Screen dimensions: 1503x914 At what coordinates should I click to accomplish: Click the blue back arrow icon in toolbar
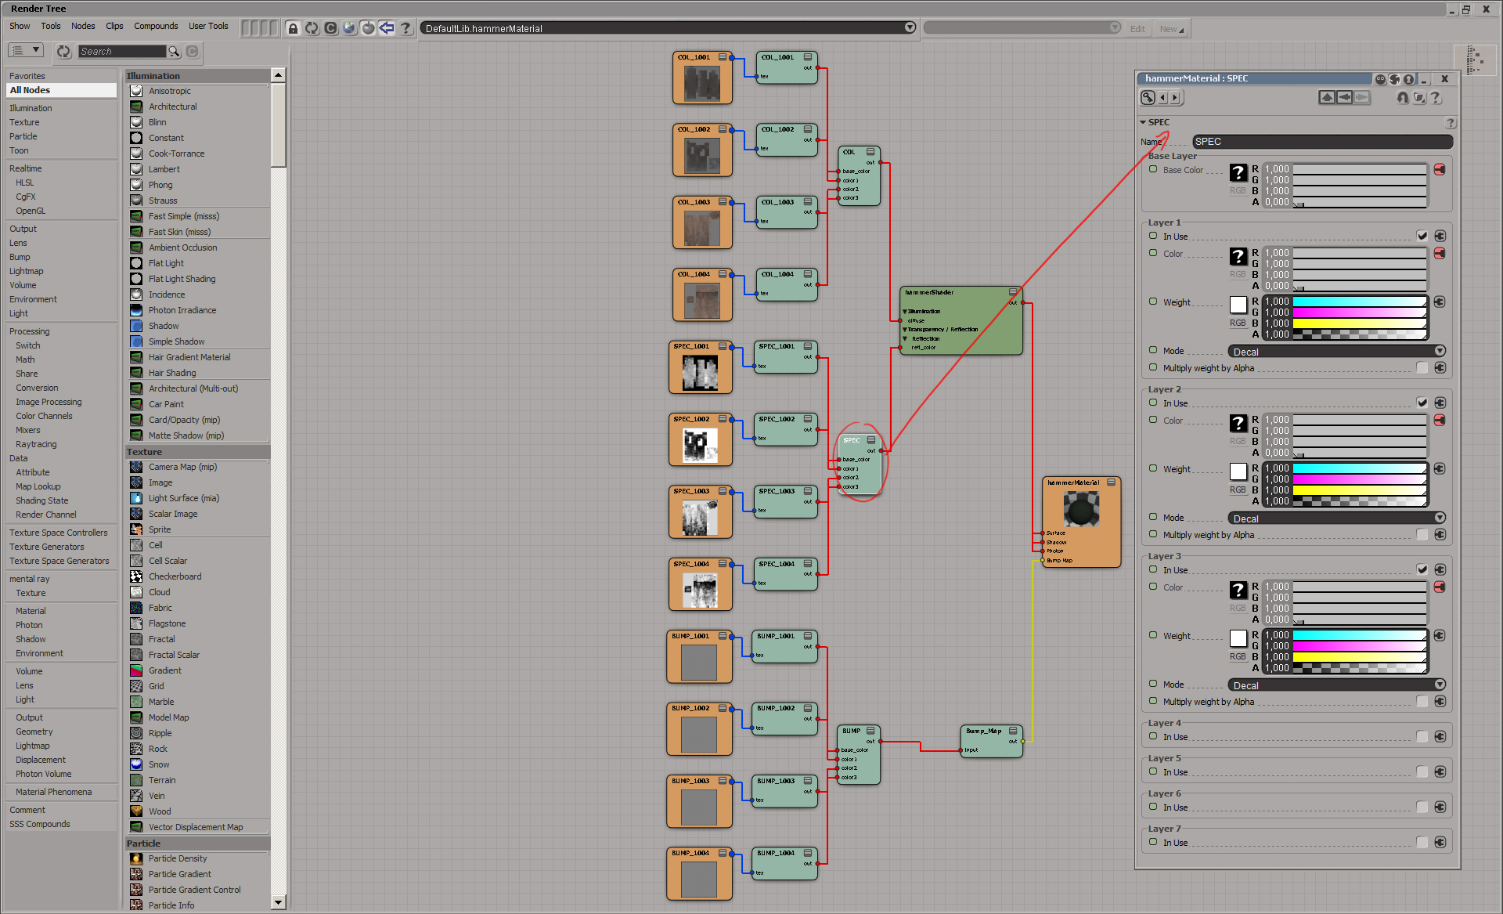pos(387,28)
